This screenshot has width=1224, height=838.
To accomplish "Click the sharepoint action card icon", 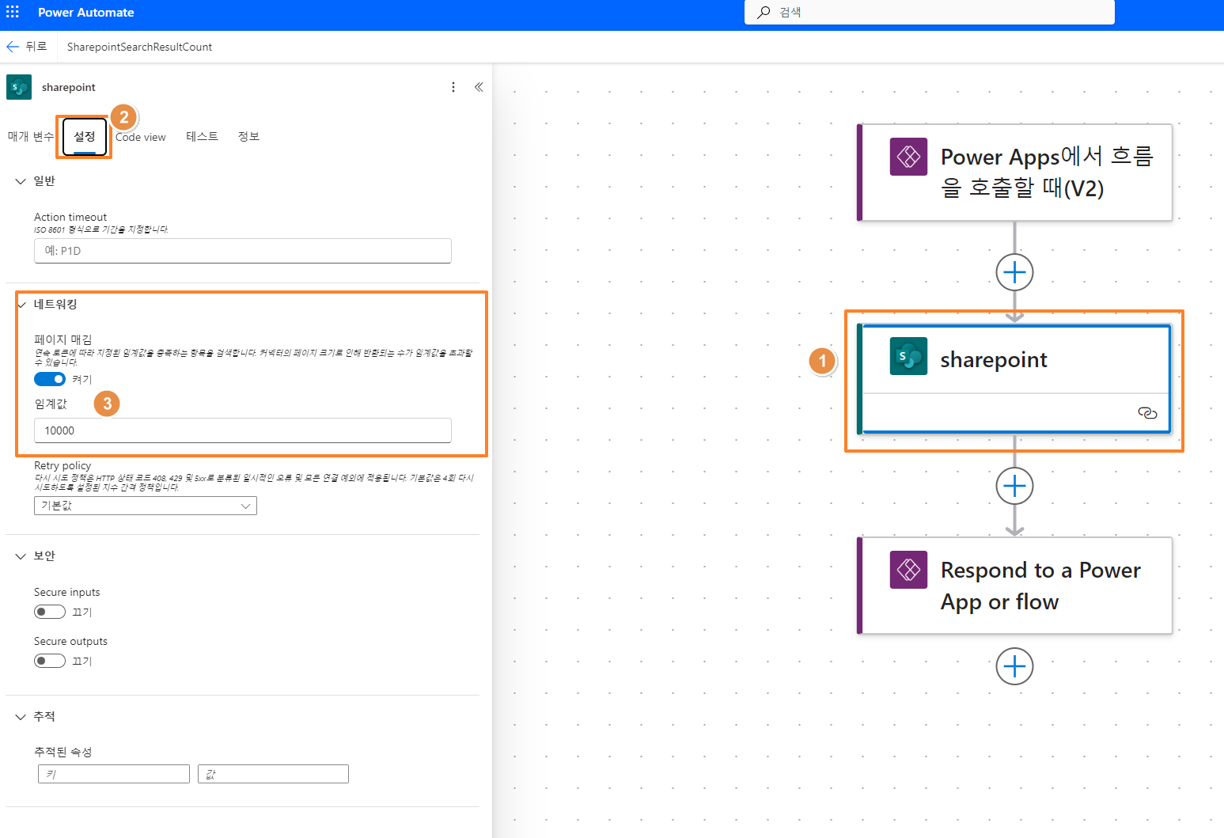I will click(908, 356).
